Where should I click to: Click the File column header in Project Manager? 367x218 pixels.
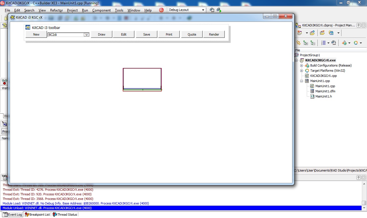click(x=330, y=50)
